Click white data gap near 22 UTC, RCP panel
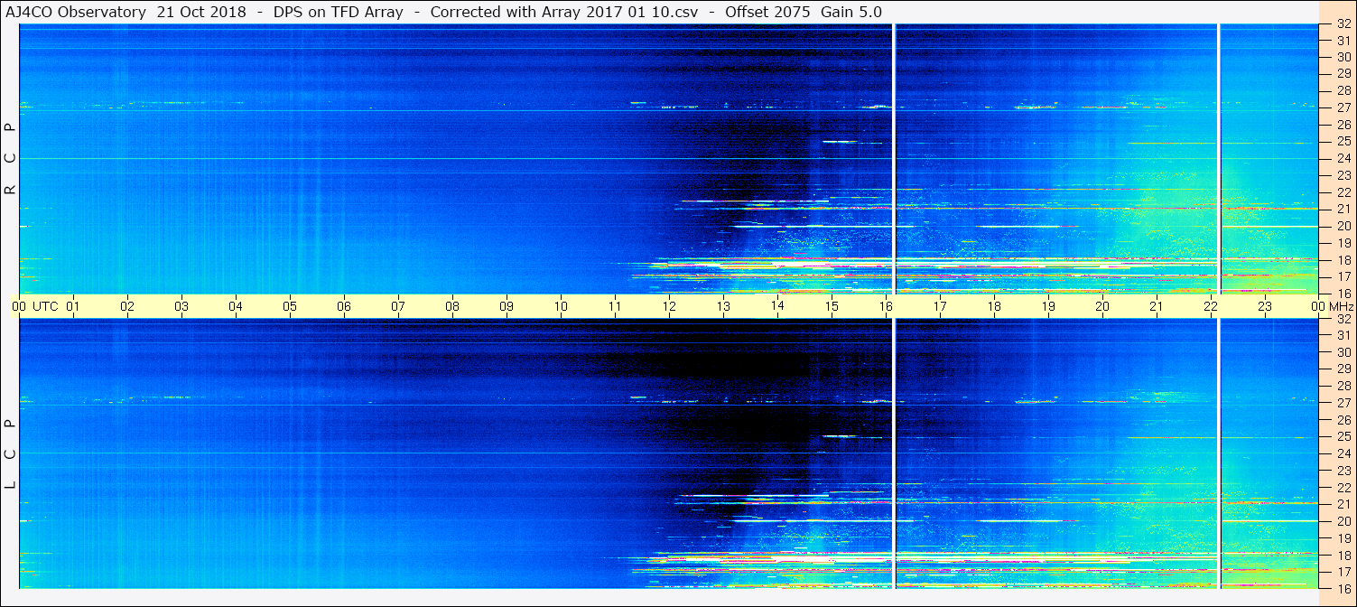1357x607 pixels. pyautogui.click(x=1219, y=159)
